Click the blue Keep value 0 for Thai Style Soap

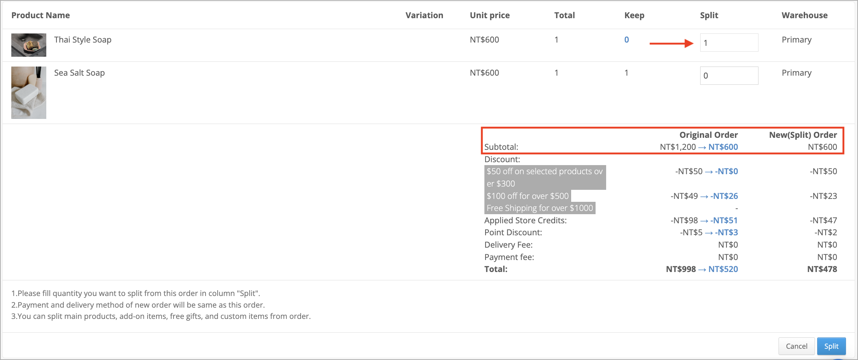pos(627,40)
